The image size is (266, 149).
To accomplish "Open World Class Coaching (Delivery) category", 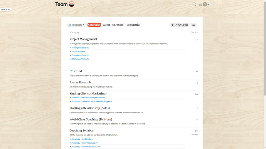I will coord(91,119).
